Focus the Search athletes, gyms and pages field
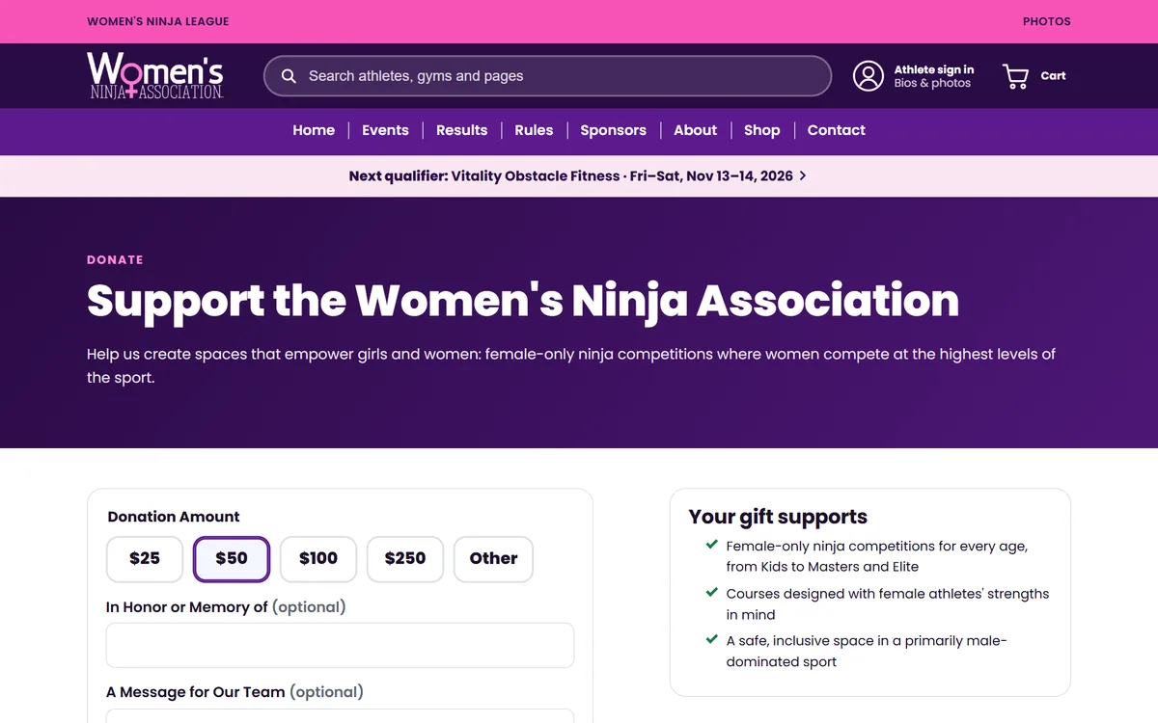The image size is (1158, 723). point(547,76)
